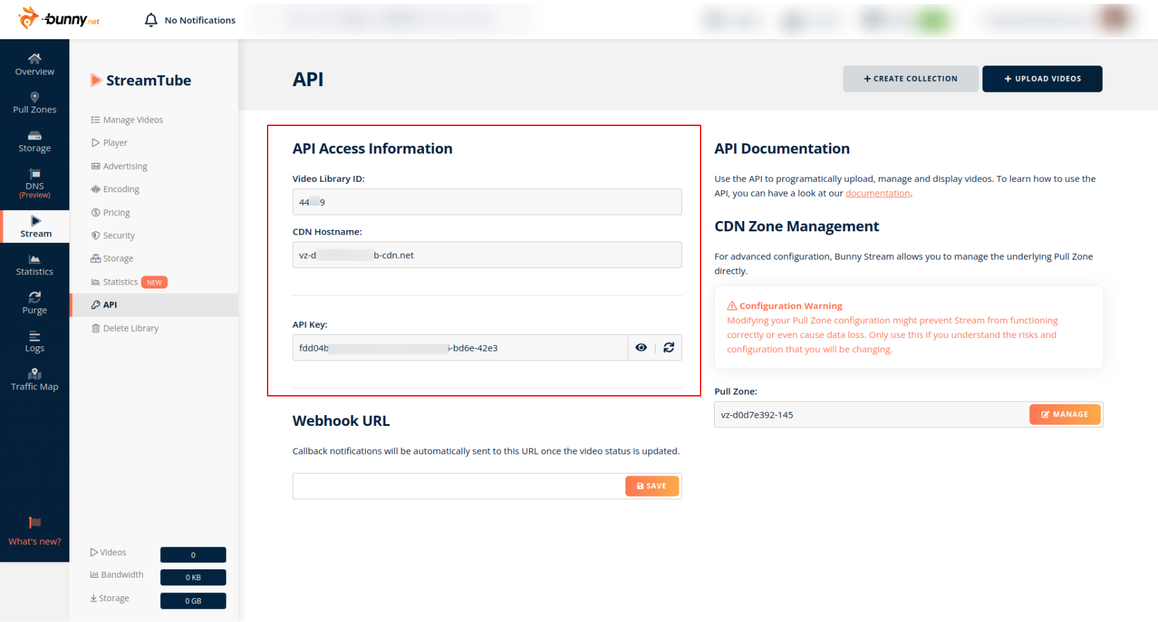The image size is (1158, 622).
Task: Open the Security settings menu item
Action: (x=118, y=236)
